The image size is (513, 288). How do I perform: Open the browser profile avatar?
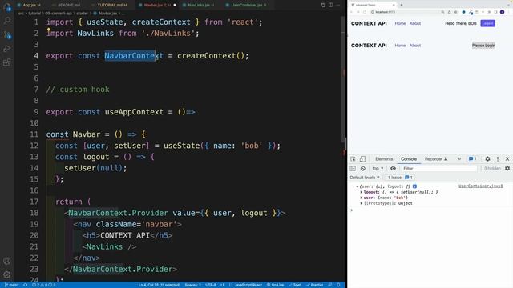click(x=503, y=12)
